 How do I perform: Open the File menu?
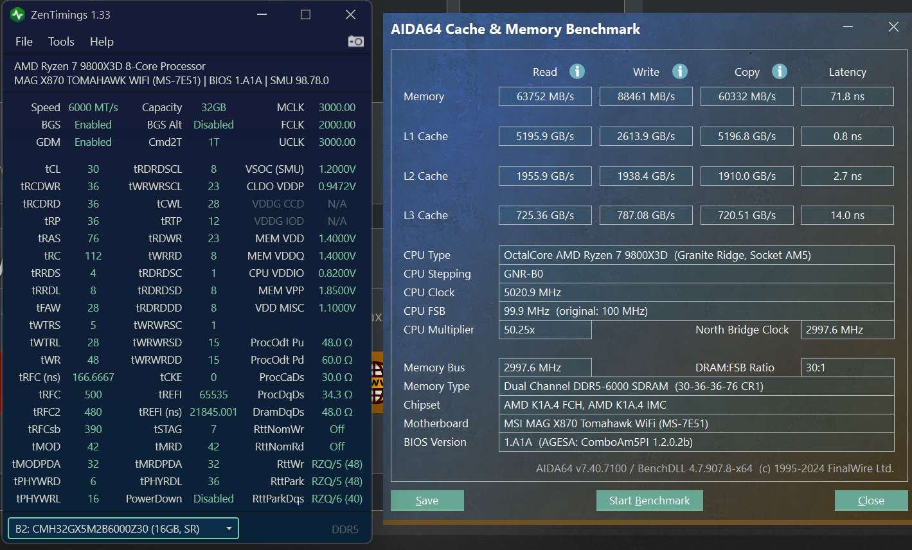(24, 42)
